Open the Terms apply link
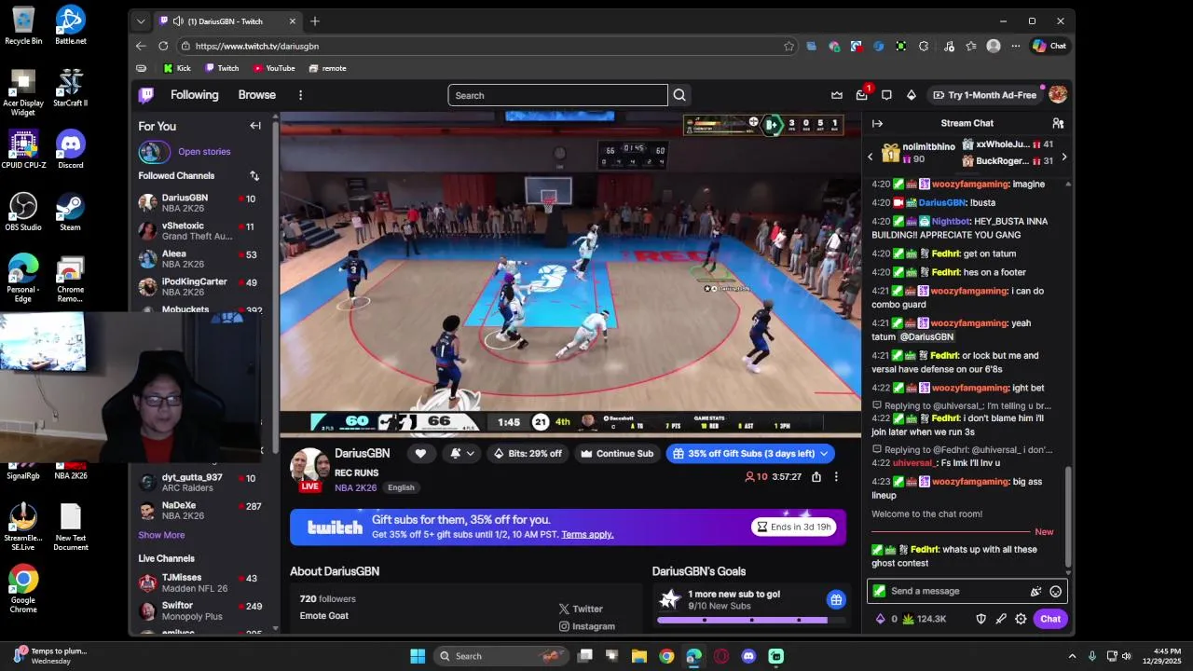The width and height of the screenshot is (1193, 671). click(587, 535)
